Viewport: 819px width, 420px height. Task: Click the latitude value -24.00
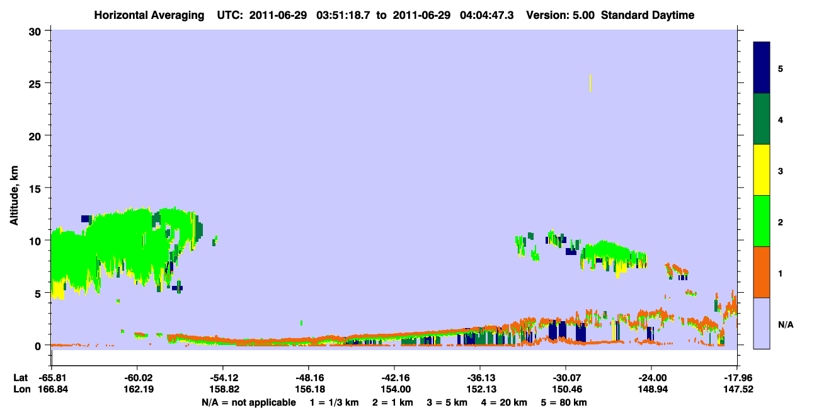(x=651, y=378)
